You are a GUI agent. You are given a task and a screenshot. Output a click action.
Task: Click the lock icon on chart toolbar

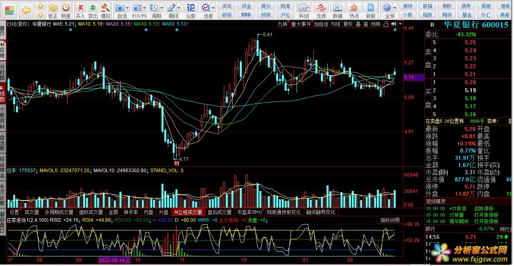(x=386, y=24)
